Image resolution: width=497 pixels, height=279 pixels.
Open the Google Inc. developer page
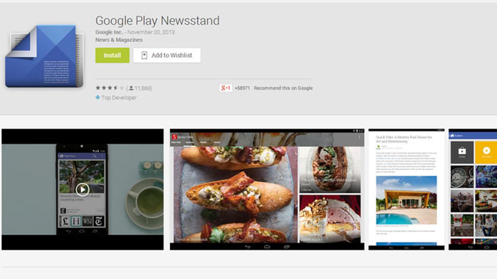point(109,33)
